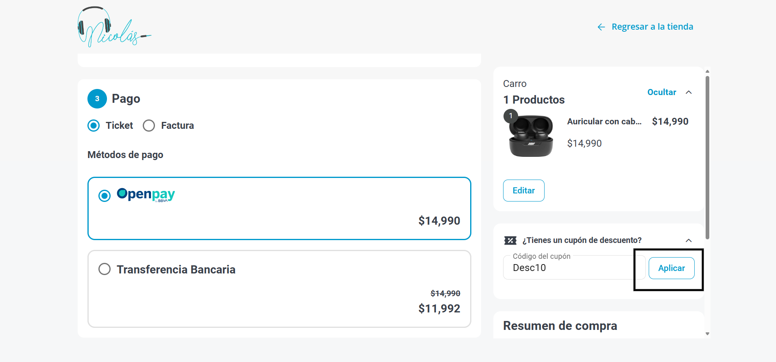The height and width of the screenshot is (362, 776).
Task: Click the earbuds product thumbnail
Action: point(531,137)
